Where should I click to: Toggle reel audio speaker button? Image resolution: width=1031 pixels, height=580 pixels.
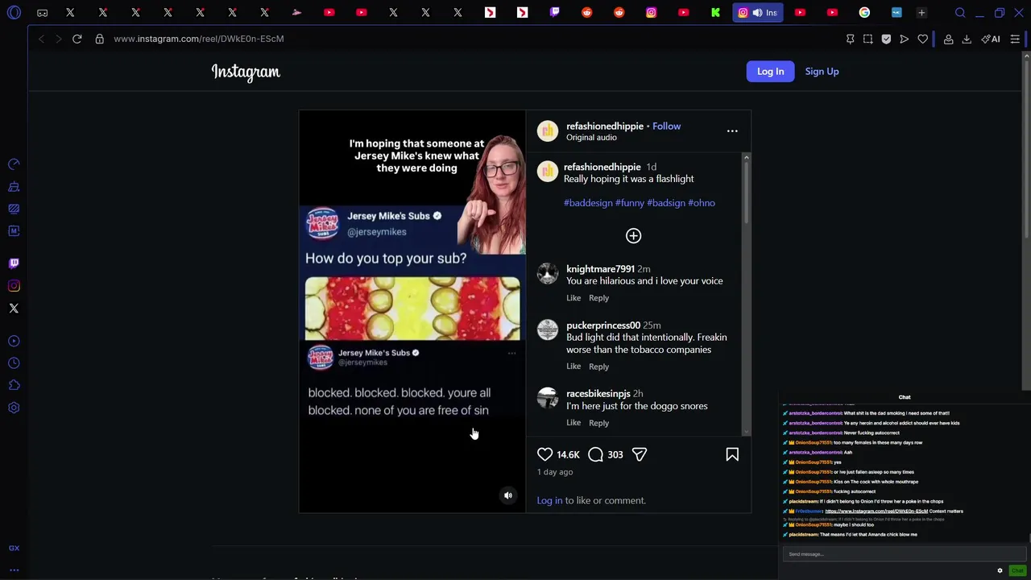pyautogui.click(x=508, y=496)
